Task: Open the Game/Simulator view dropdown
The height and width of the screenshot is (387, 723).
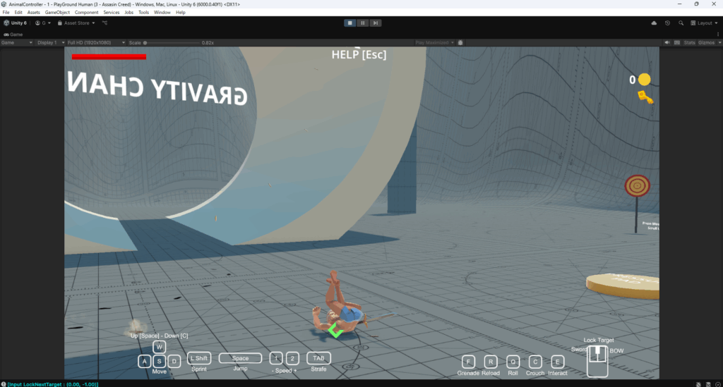Action: pyautogui.click(x=17, y=43)
